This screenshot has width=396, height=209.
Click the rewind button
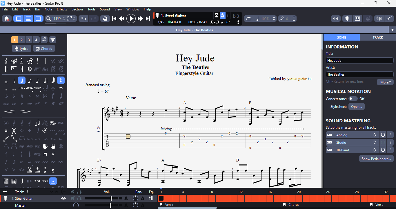click(122, 19)
